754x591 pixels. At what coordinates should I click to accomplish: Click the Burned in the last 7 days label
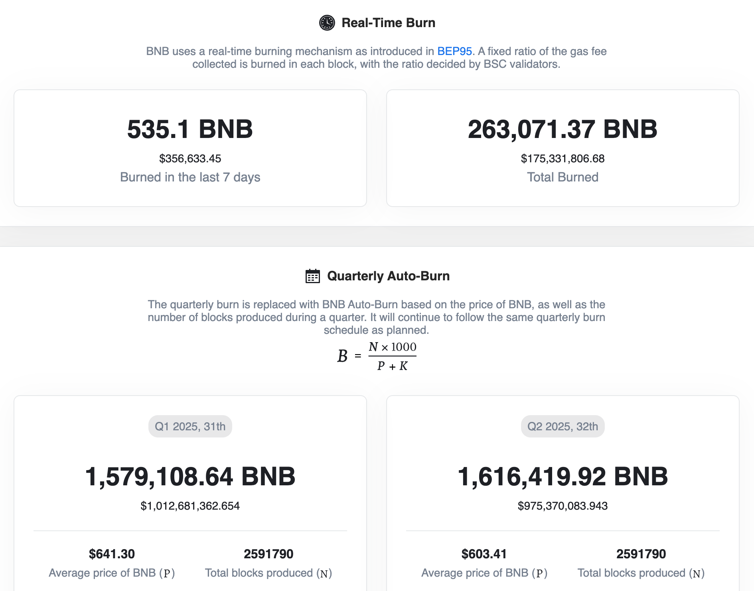coord(190,177)
